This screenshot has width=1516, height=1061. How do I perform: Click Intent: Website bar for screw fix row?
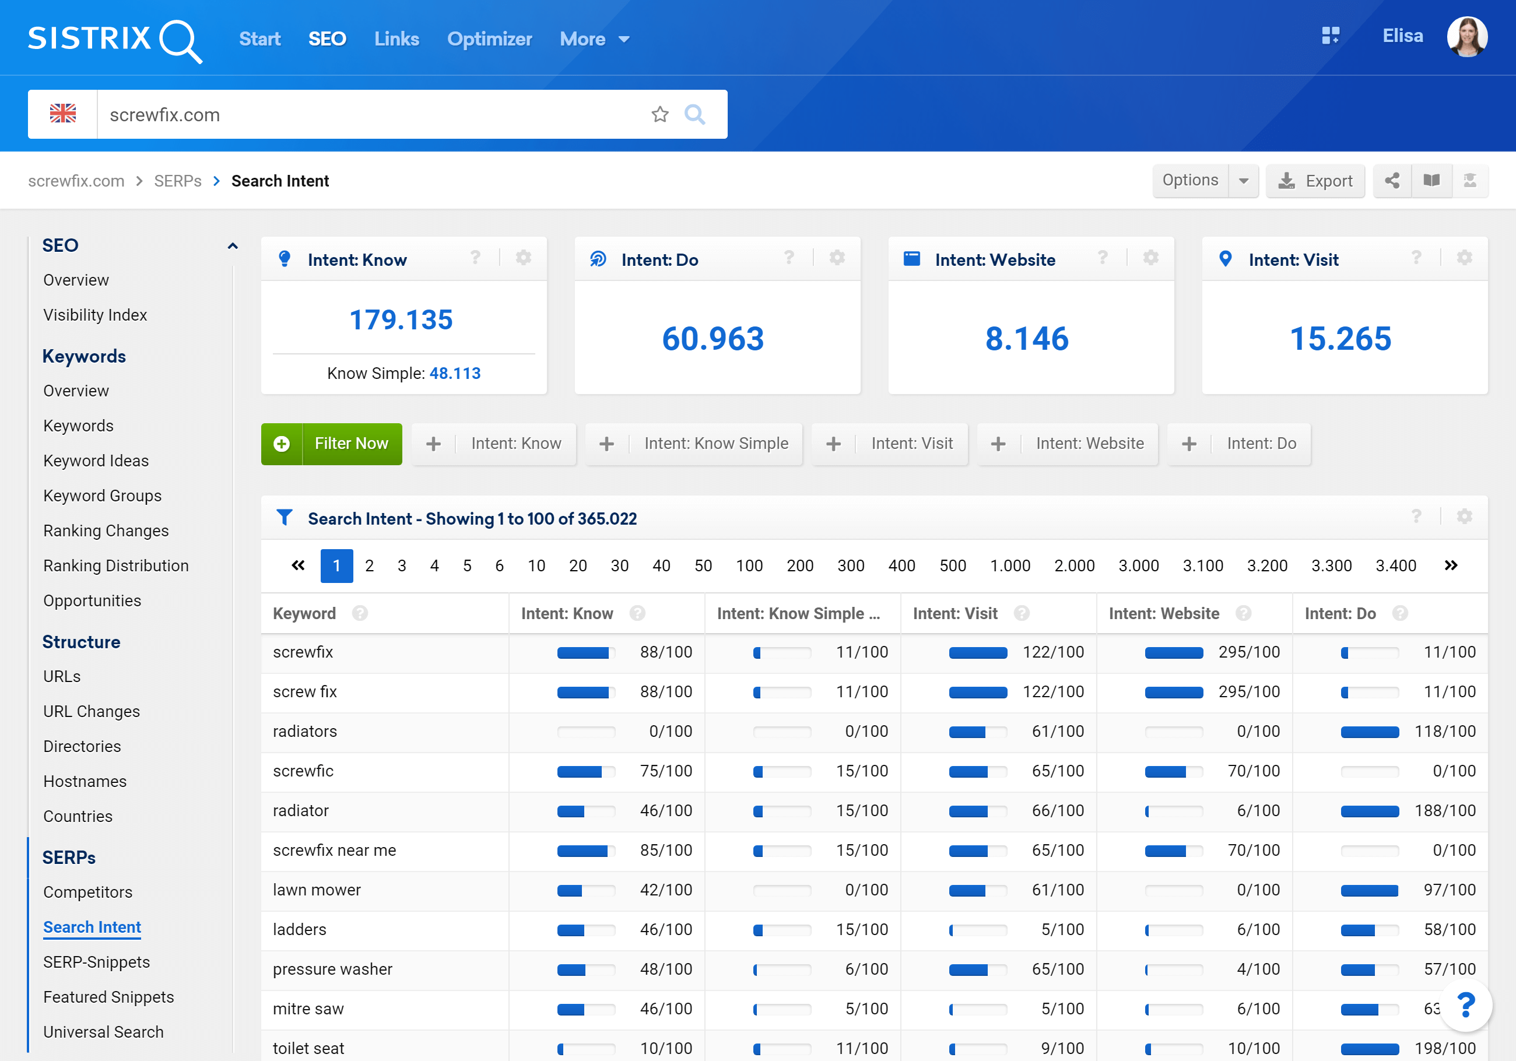[1173, 693]
